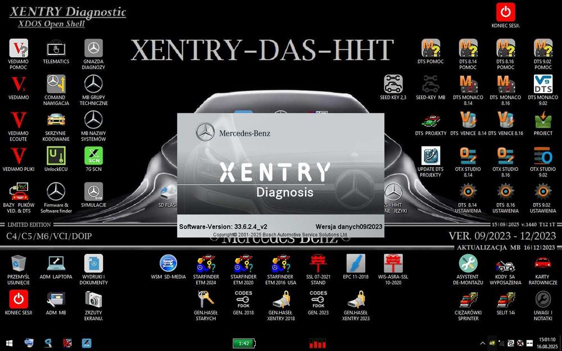562x351 pixels.
Task: Launch WIS-ASRA-SSL 10-2020
Action: coord(393,263)
